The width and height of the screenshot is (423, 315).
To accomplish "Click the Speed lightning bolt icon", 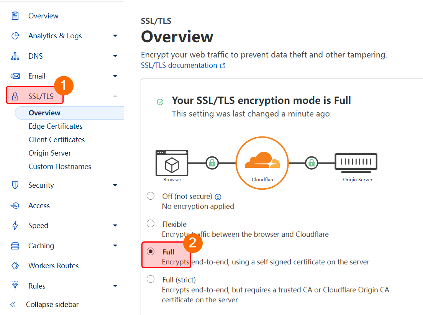I will [x=15, y=226].
